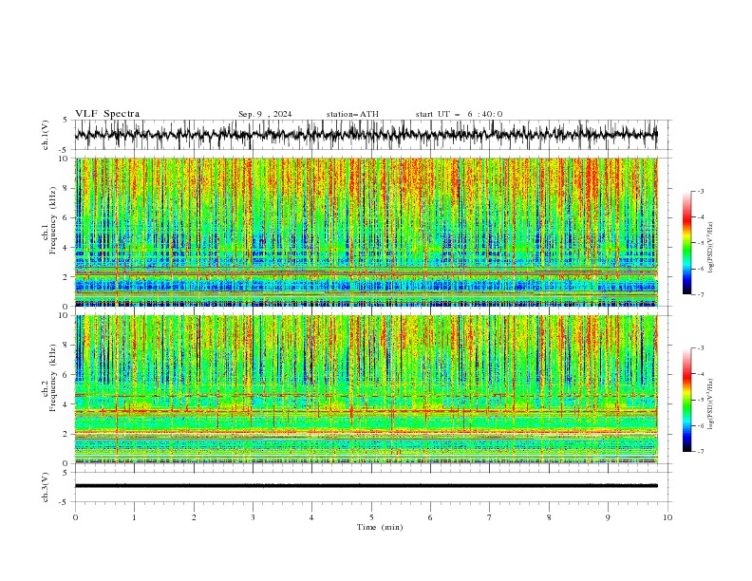This screenshot has height=581, width=752.
Task: Click the "-7" label on ch.2 color bar
Action: tap(700, 452)
